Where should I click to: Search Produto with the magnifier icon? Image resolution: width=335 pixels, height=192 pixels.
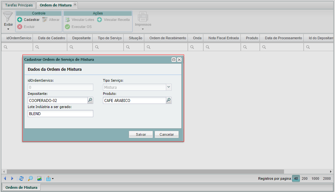(x=169, y=100)
